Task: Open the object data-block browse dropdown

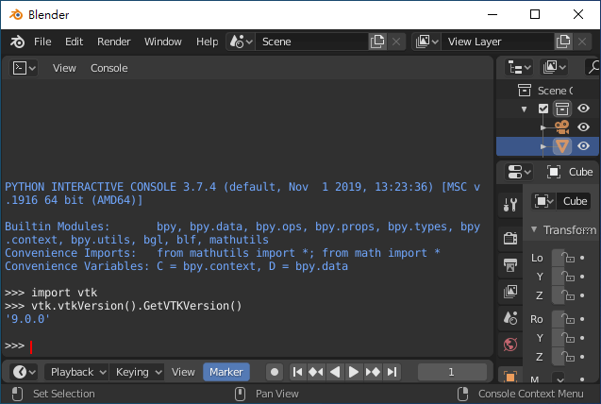Action: pos(543,201)
